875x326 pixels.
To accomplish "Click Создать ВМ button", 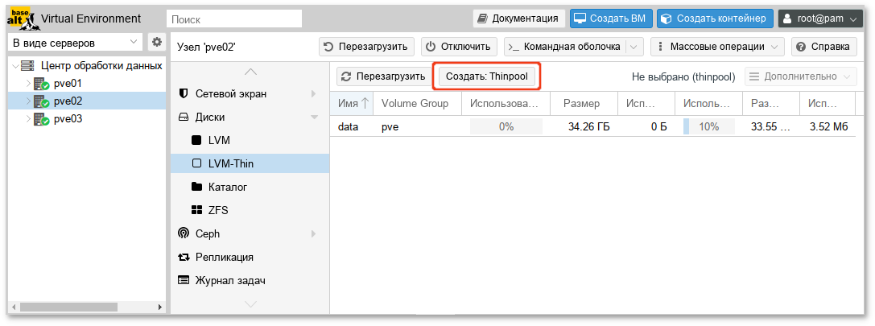I will pyautogui.click(x=611, y=19).
